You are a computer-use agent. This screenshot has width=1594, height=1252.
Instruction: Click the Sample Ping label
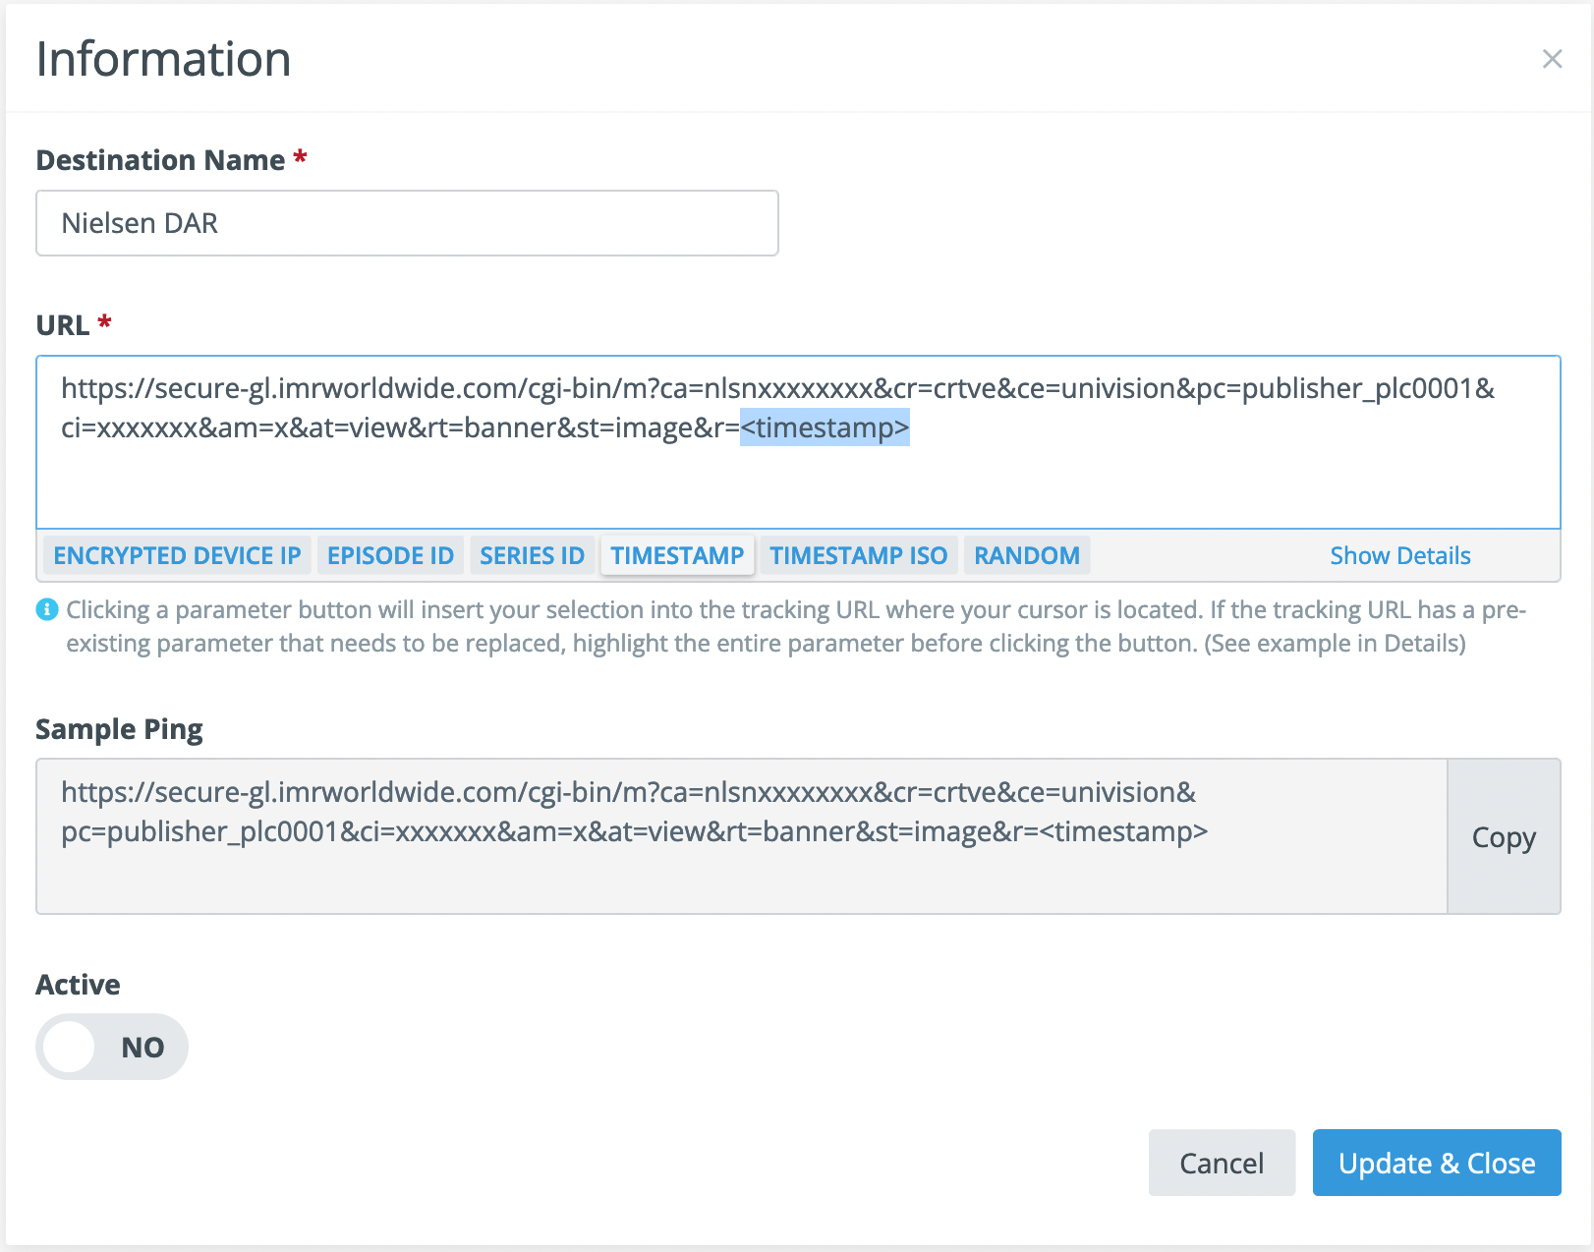119,729
